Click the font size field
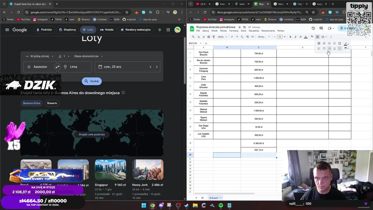 coord(279,37)
